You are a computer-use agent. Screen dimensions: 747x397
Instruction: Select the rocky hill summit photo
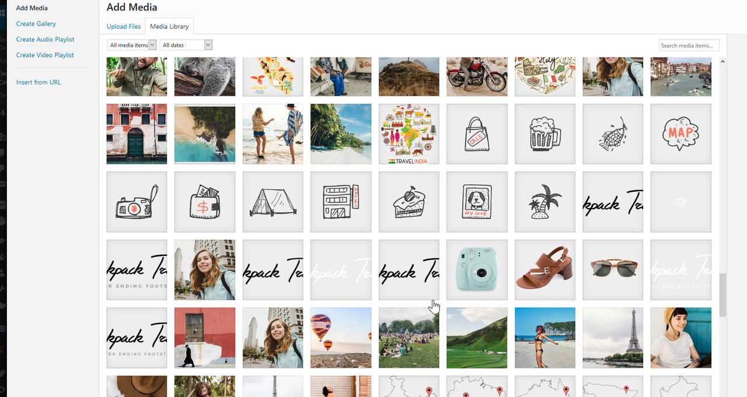pos(409,76)
